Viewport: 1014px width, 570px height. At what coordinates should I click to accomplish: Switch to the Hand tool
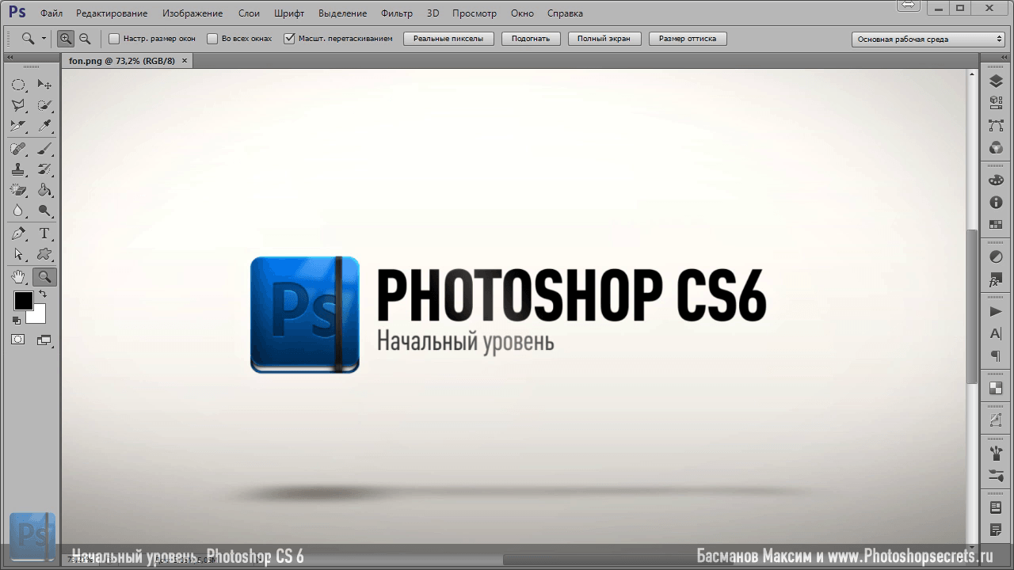(x=18, y=276)
